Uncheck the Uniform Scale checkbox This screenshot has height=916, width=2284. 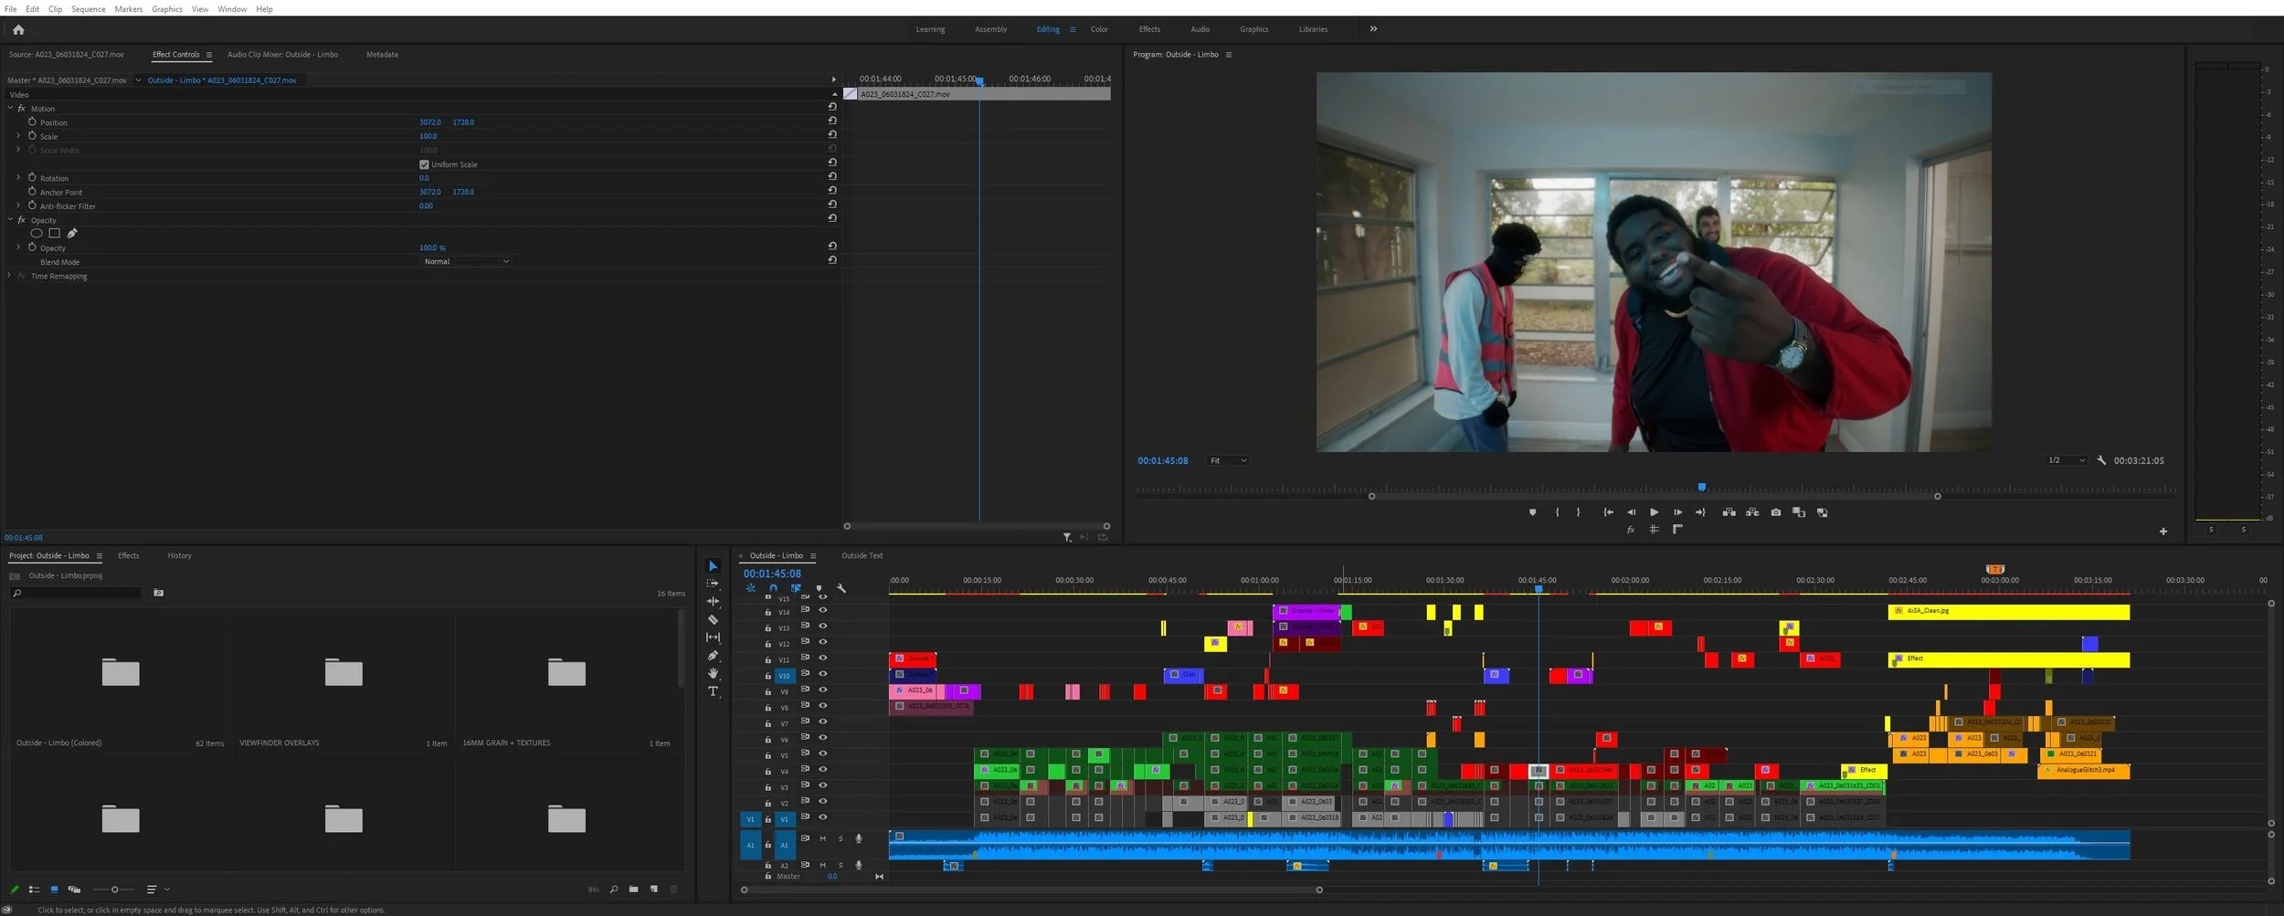tap(425, 164)
